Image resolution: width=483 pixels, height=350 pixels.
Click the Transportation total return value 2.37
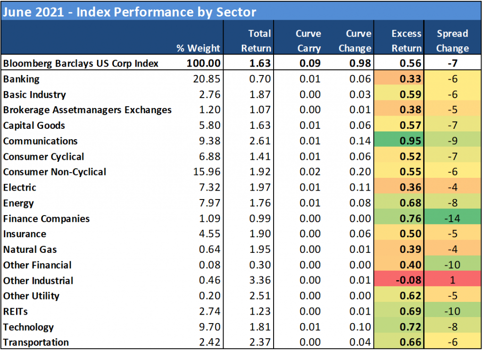click(x=260, y=342)
